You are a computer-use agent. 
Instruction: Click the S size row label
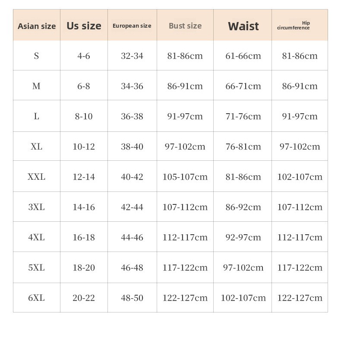tap(36, 56)
